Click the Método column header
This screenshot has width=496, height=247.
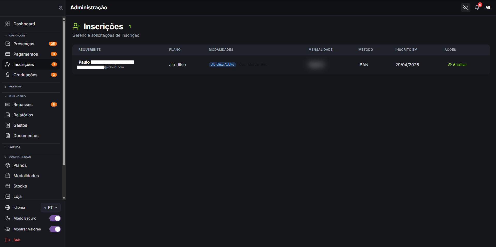point(366,50)
